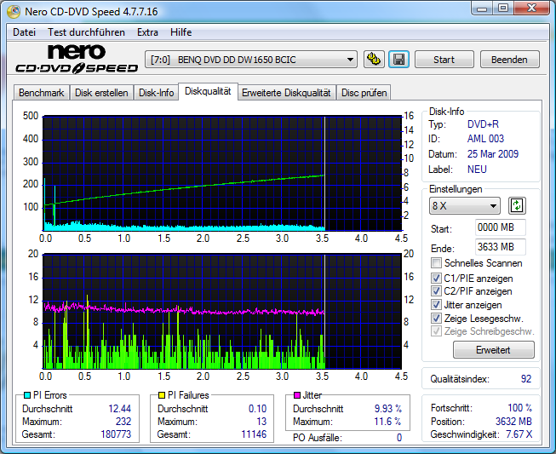Image resolution: width=556 pixels, height=454 pixels.
Task: Open the Hilfe menu
Action: [181, 32]
